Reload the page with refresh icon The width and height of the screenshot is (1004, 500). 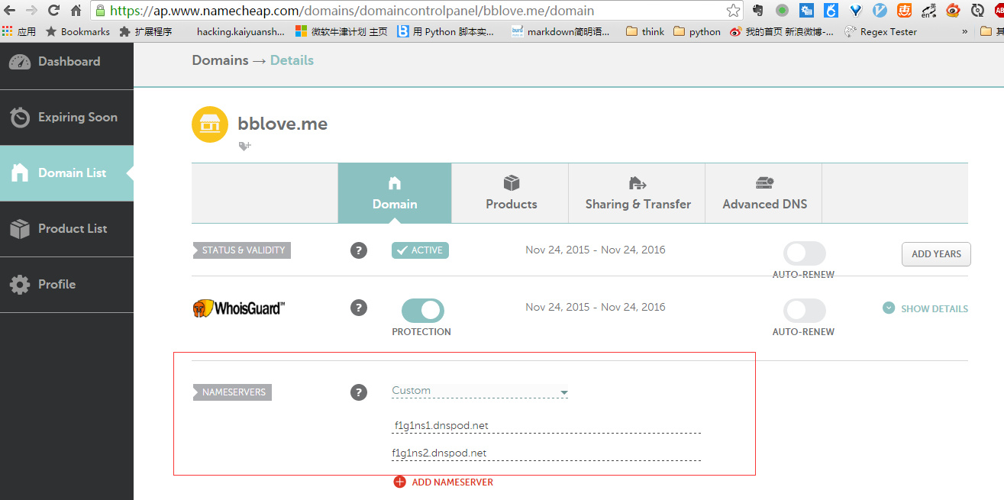tap(53, 11)
